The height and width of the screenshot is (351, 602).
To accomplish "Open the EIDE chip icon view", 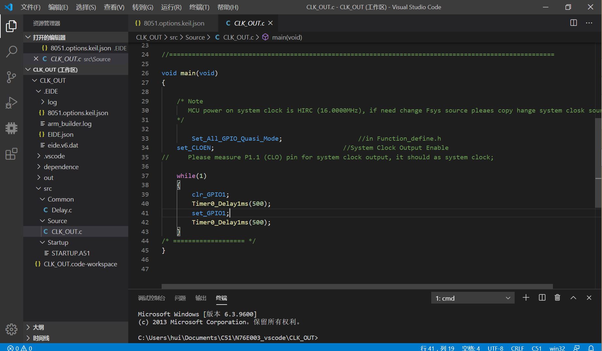I will pos(11,128).
